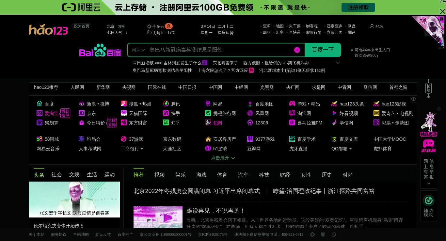Open winter Paralympics article thumbnail
This screenshot has height=241, width=446.
click(158, 217)
